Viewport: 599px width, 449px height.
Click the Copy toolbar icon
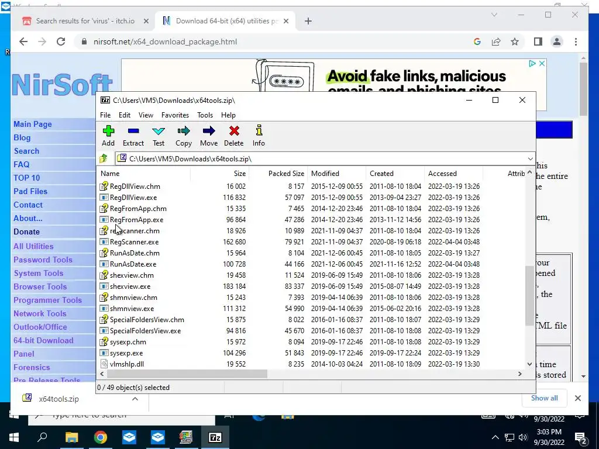coord(183,136)
